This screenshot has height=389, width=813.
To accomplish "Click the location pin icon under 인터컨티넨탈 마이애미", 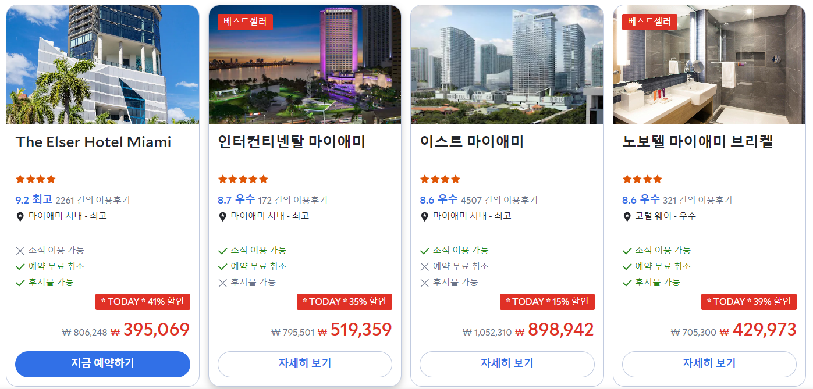I will click(x=222, y=216).
